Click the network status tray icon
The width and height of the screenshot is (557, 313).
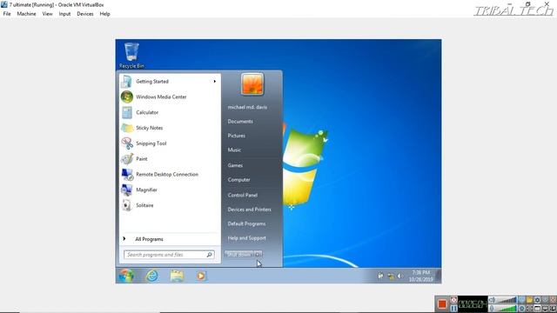[x=391, y=276]
